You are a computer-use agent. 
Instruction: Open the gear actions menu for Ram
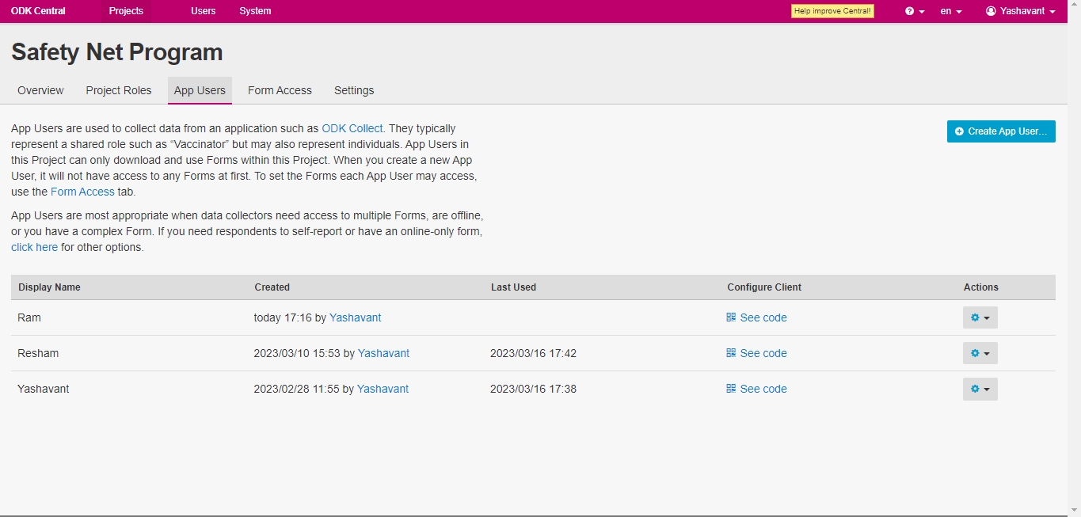click(x=980, y=317)
